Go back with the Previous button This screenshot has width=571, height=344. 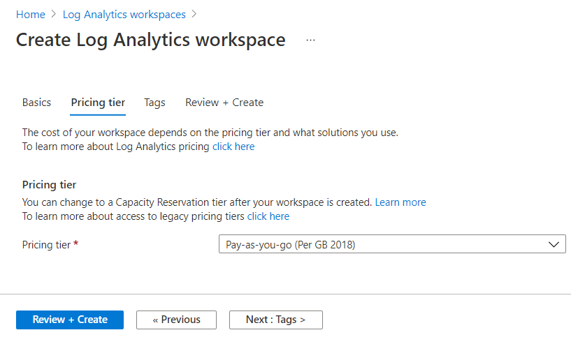point(177,320)
